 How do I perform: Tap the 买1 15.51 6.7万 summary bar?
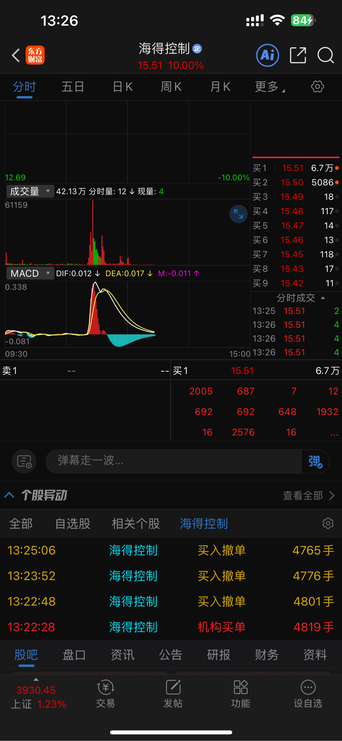pyautogui.click(x=256, y=370)
